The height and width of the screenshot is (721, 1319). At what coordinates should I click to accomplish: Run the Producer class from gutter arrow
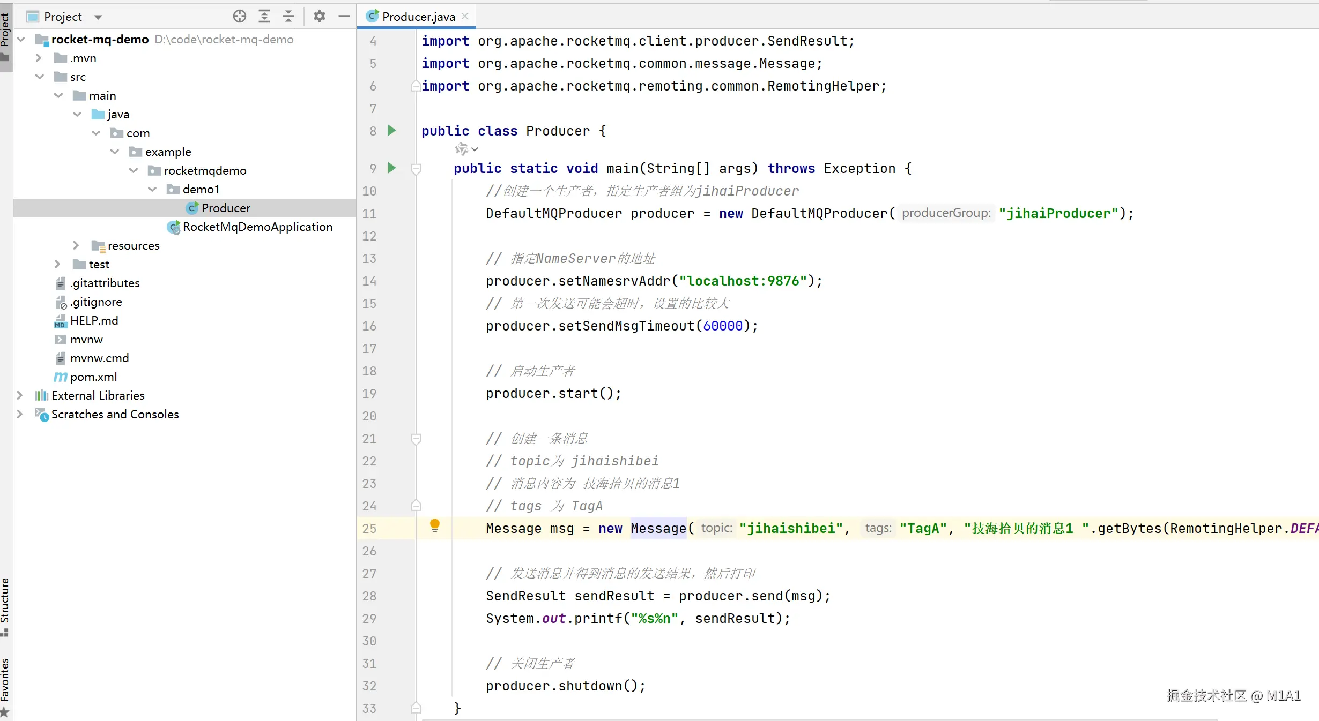coord(392,130)
